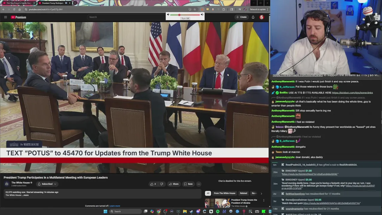Open options menu for recommended Ukraine video
The height and width of the screenshot is (215, 382).
[264, 200]
